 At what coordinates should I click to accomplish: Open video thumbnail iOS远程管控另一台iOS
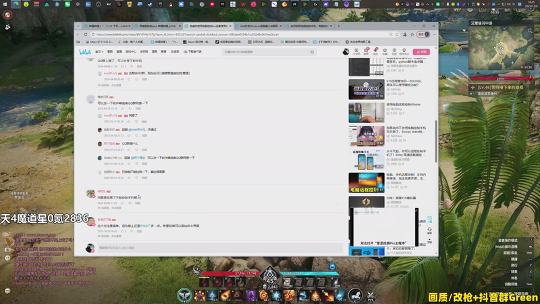(367, 89)
